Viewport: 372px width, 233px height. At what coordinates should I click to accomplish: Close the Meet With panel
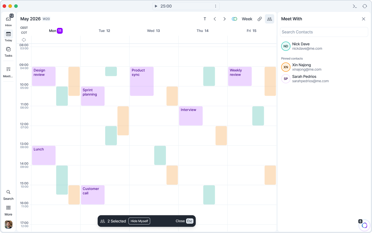pyautogui.click(x=364, y=19)
